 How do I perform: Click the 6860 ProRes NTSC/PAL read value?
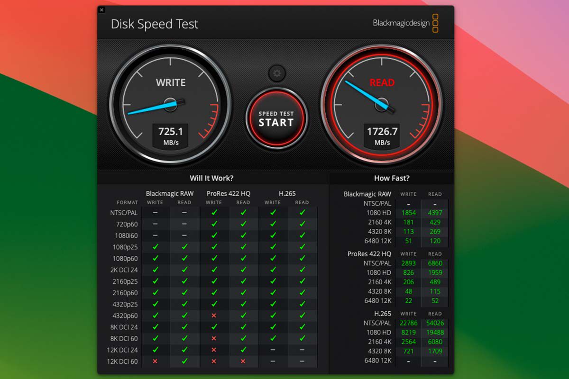pos(435,263)
